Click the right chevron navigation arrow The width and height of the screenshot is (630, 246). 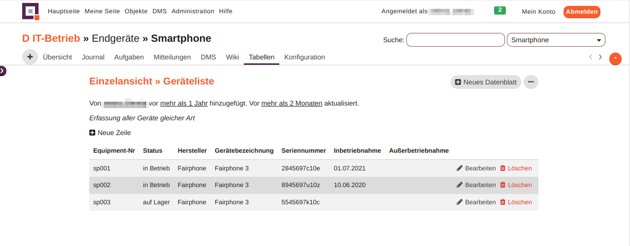(x=600, y=57)
